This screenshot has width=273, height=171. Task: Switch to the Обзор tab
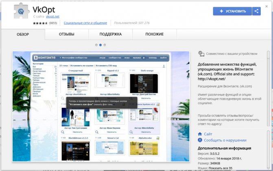pos(23,34)
